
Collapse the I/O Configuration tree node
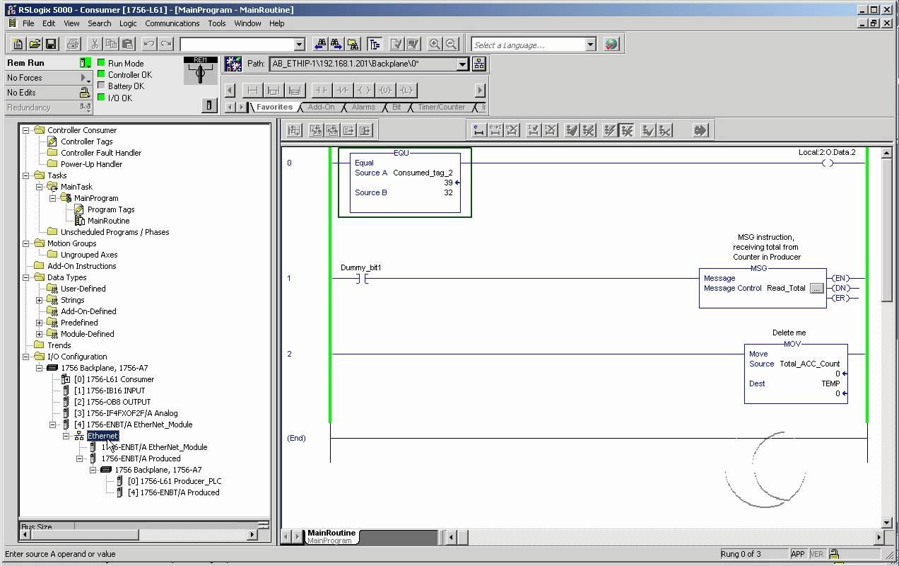coord(26,357)
